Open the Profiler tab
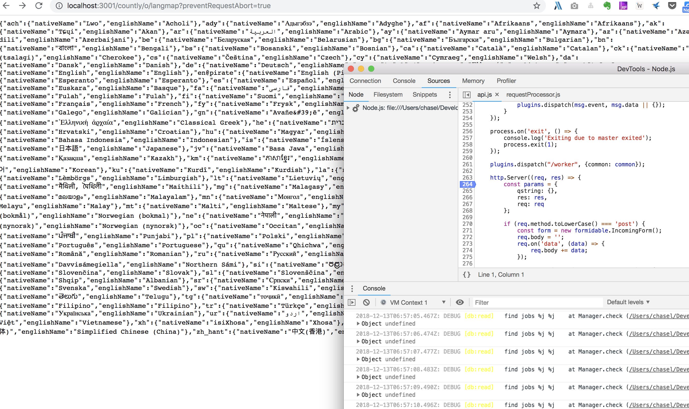This screenshot has height=409, width=689. pos(506,81)
